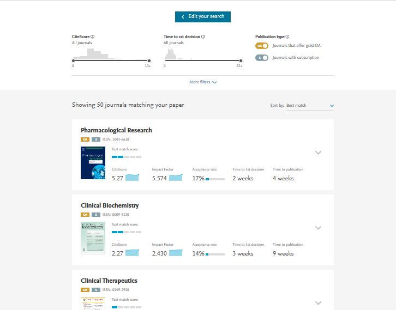Click CiteScore slider minimum handle
The width and height of the screenshot is (396, 310).
(73, 60)
